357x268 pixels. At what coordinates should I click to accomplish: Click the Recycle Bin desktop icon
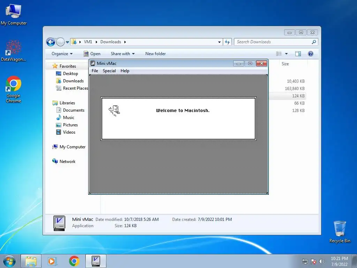click(340, 232)
